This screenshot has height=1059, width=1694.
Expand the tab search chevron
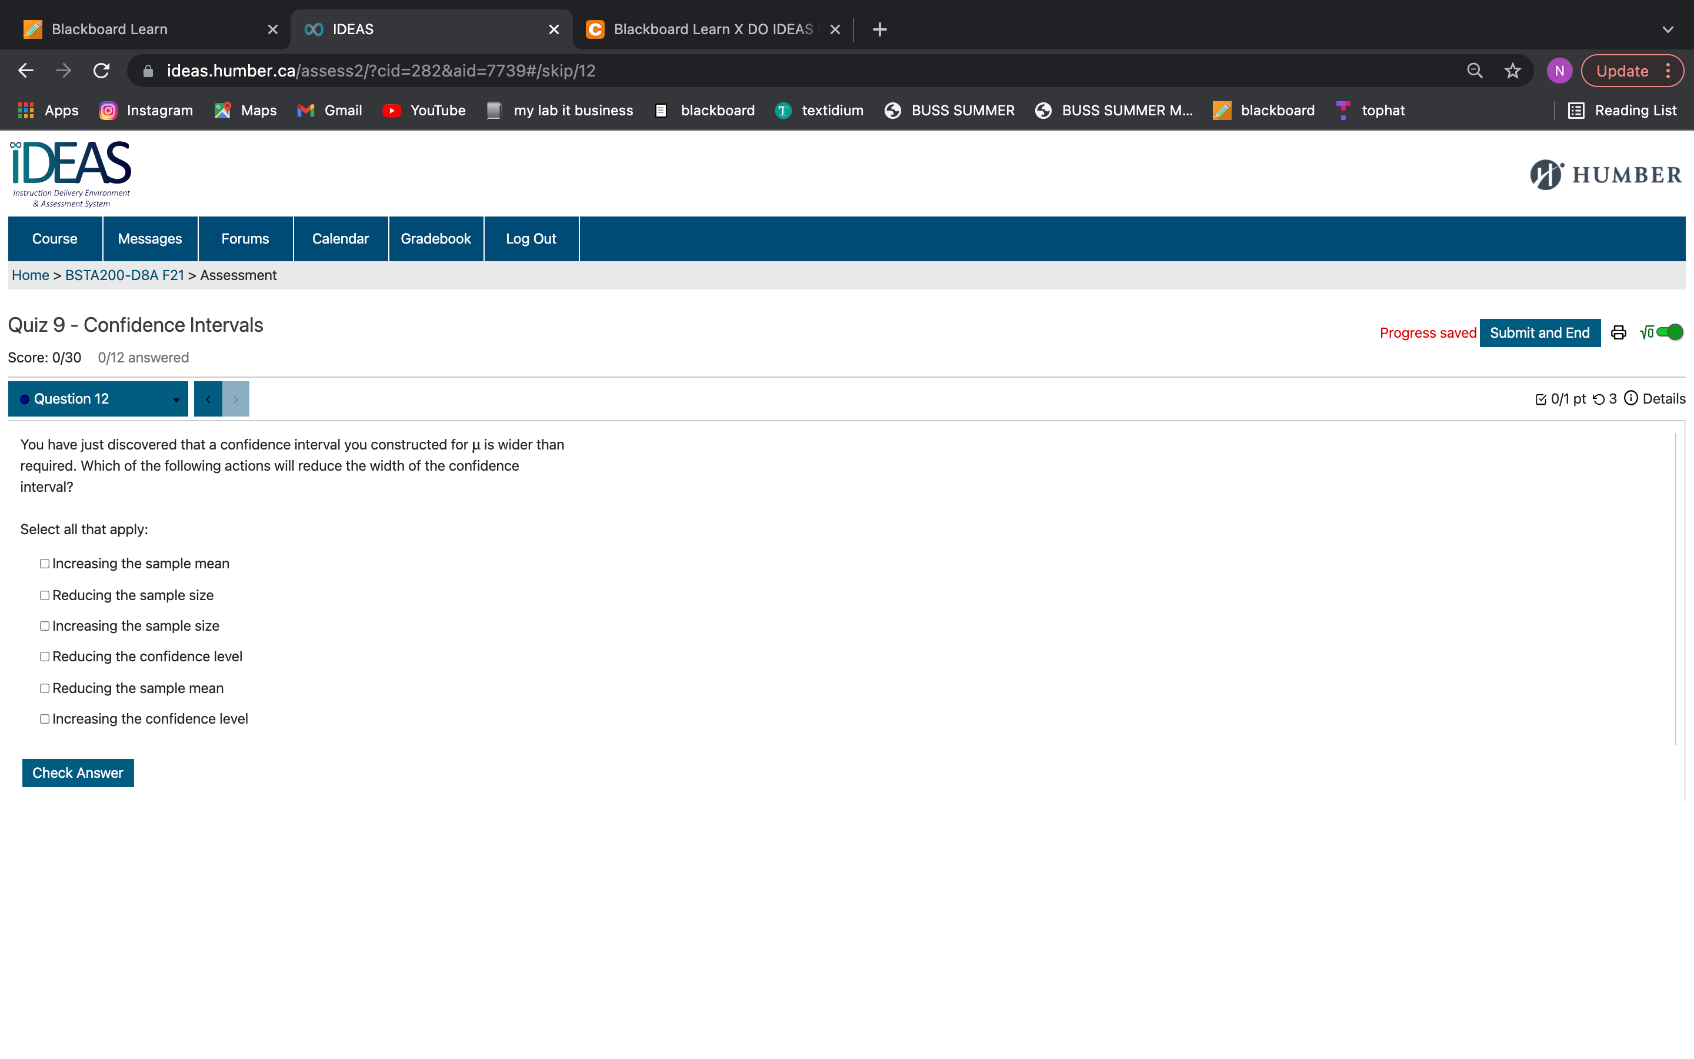(x=1668, y=29)
